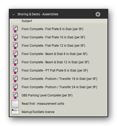The width and height of the screenshot is (117, 126).
Task: Select the Flat Plate 12 in Slab tool icon
Action: click(15, 46)
